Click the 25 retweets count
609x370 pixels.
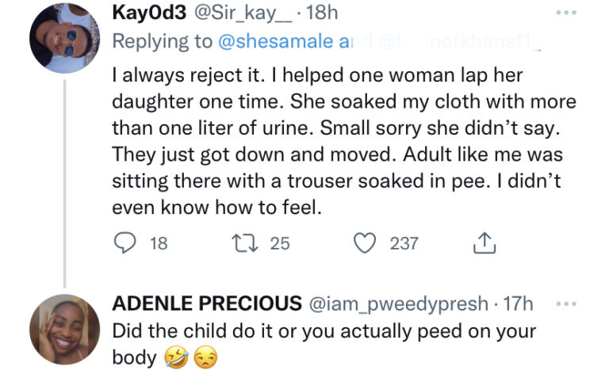click(280, 243)
